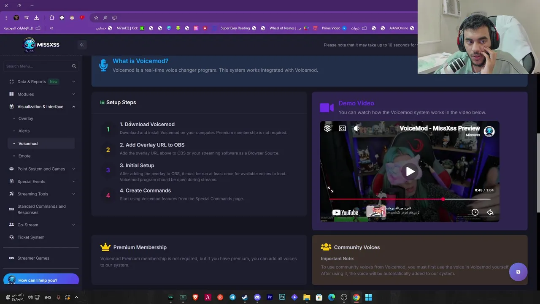The width and height of the screenshot is (540, 304).
Task: Open the suggested video thumbnail in the player
Action: (x=376, y=211)
